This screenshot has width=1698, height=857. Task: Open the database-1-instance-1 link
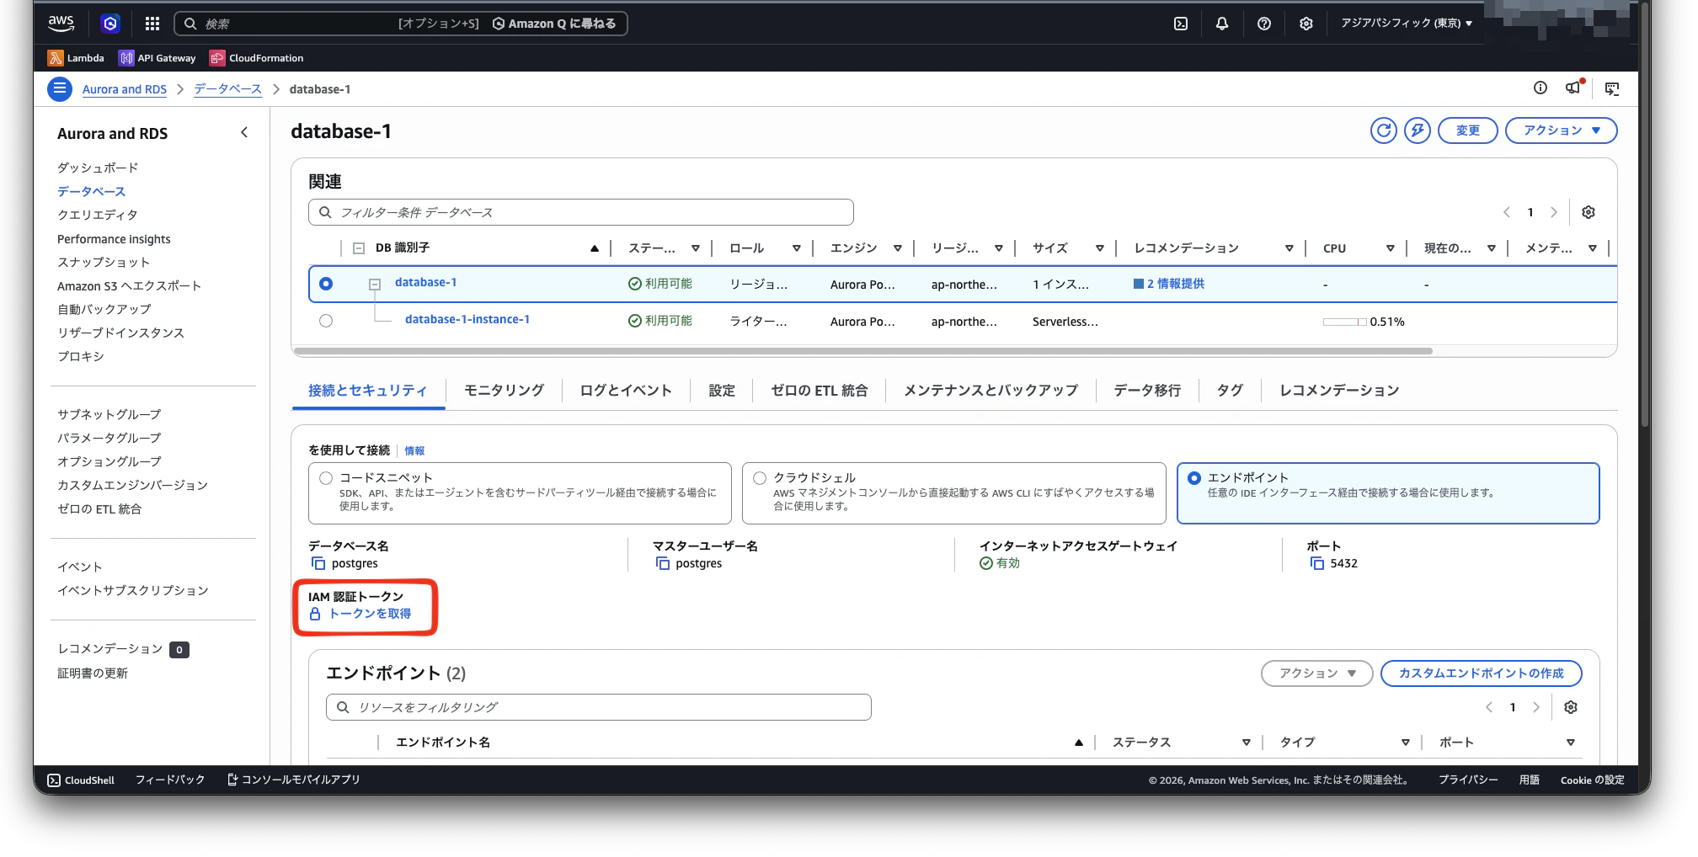click(467, 320)
